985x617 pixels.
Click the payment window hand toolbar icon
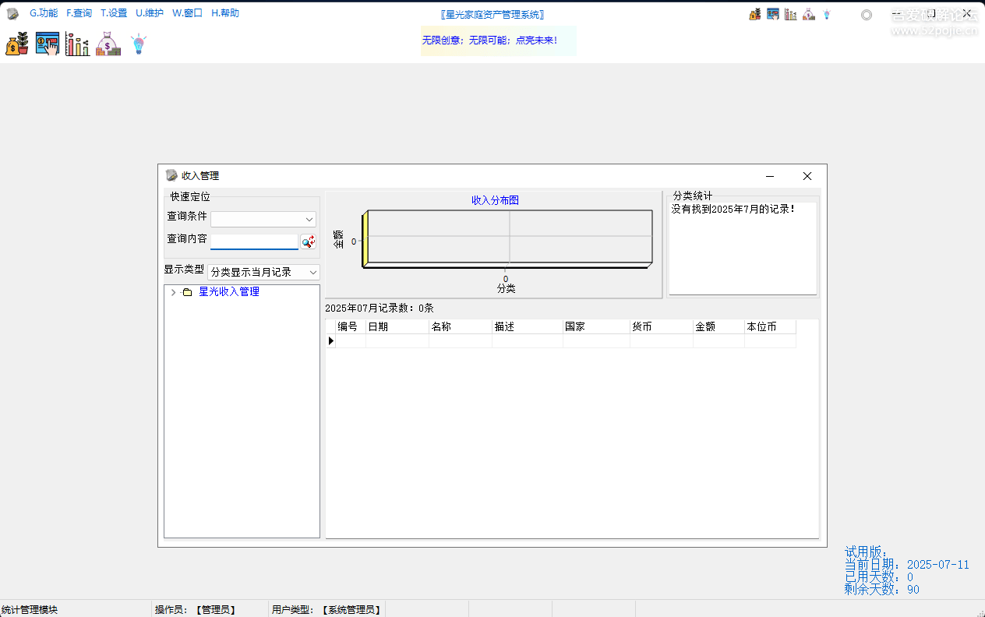pyautogui.click(x=47, y=44)
